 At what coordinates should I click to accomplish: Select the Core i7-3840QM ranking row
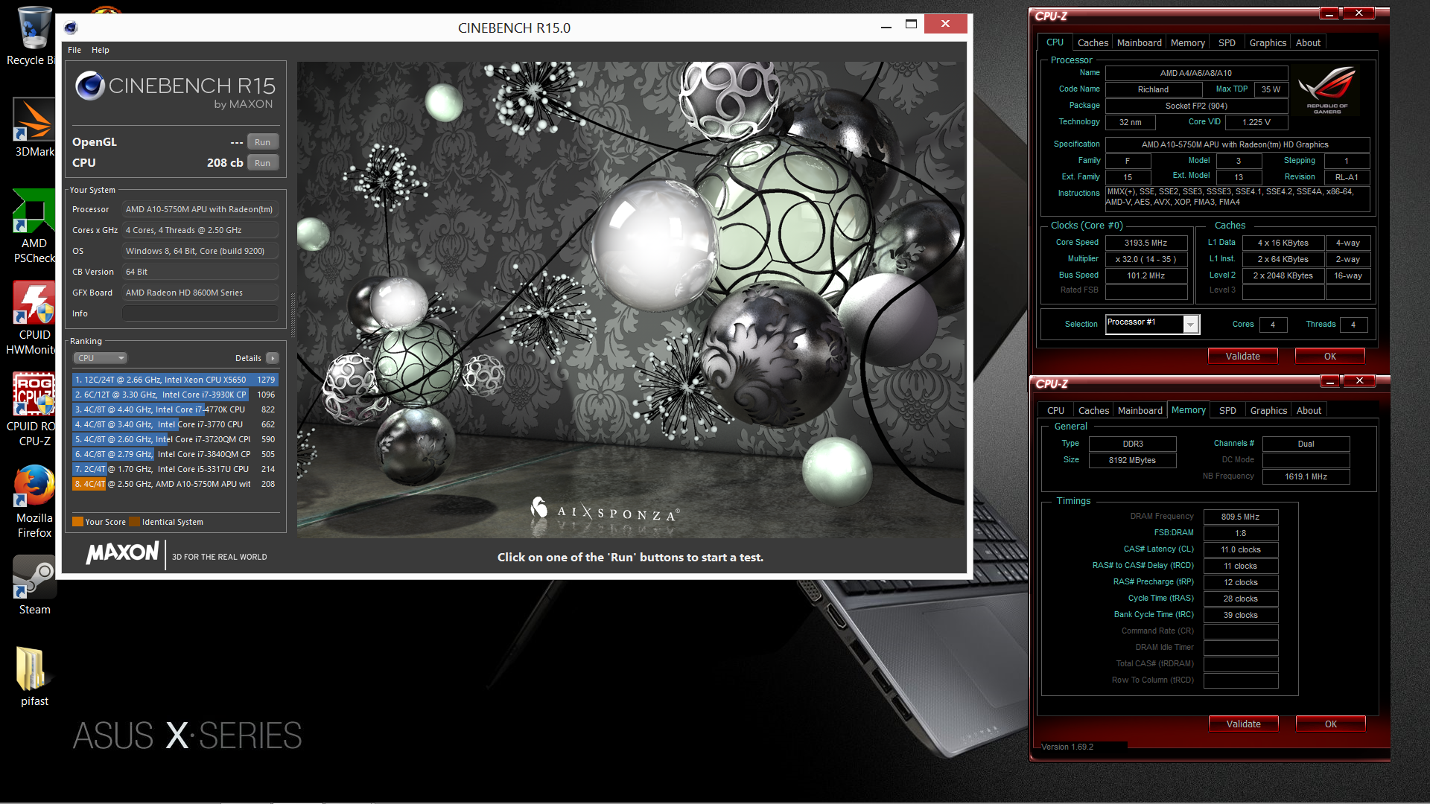[x=175, y=454]
